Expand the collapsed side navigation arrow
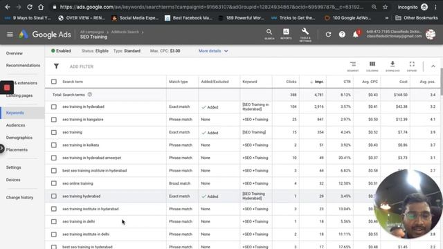443x249 pixels. click(x=1, y=148)
